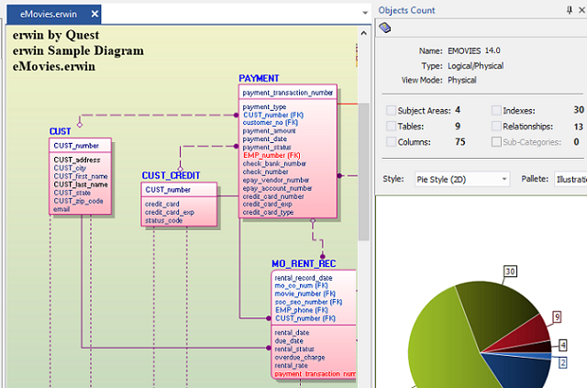Click rental_record_date in MO_RENT_REC
Screen dimensions: 587x388
[304, 278]
